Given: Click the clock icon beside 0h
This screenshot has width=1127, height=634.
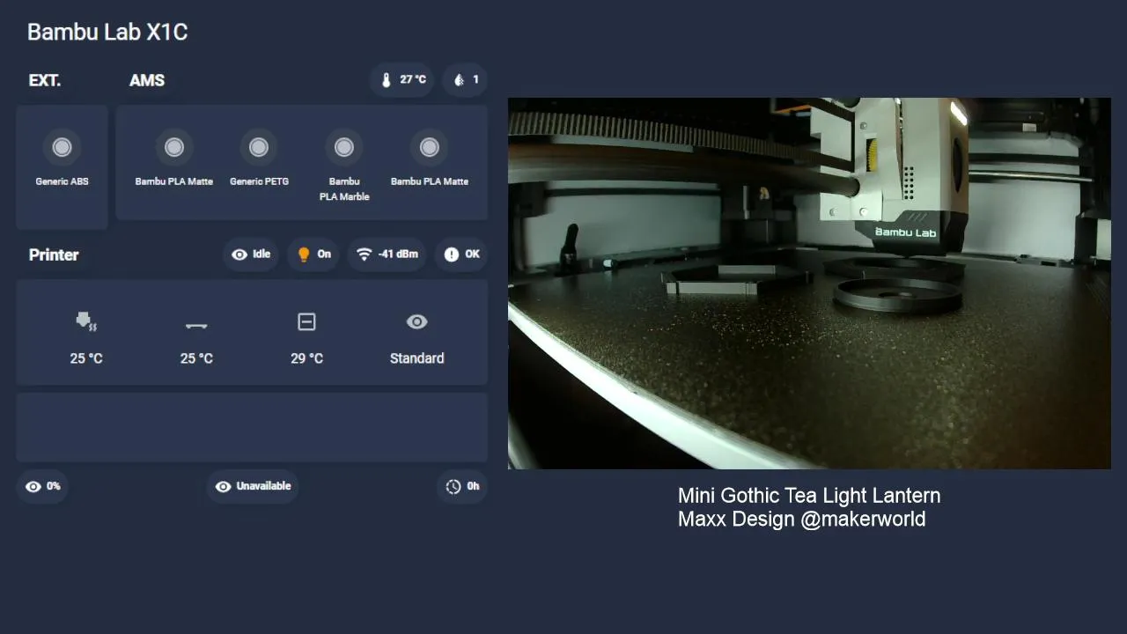Looking at the screenshot, I should point(453,486).
